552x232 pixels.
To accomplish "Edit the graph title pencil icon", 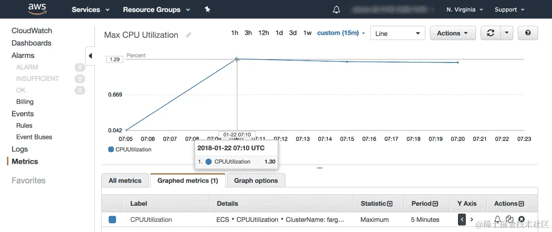I will coord(189,35).
